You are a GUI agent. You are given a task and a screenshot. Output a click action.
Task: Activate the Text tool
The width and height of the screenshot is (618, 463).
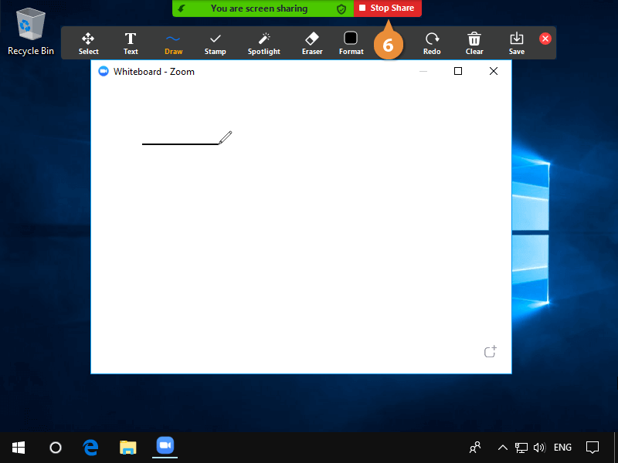131,43
